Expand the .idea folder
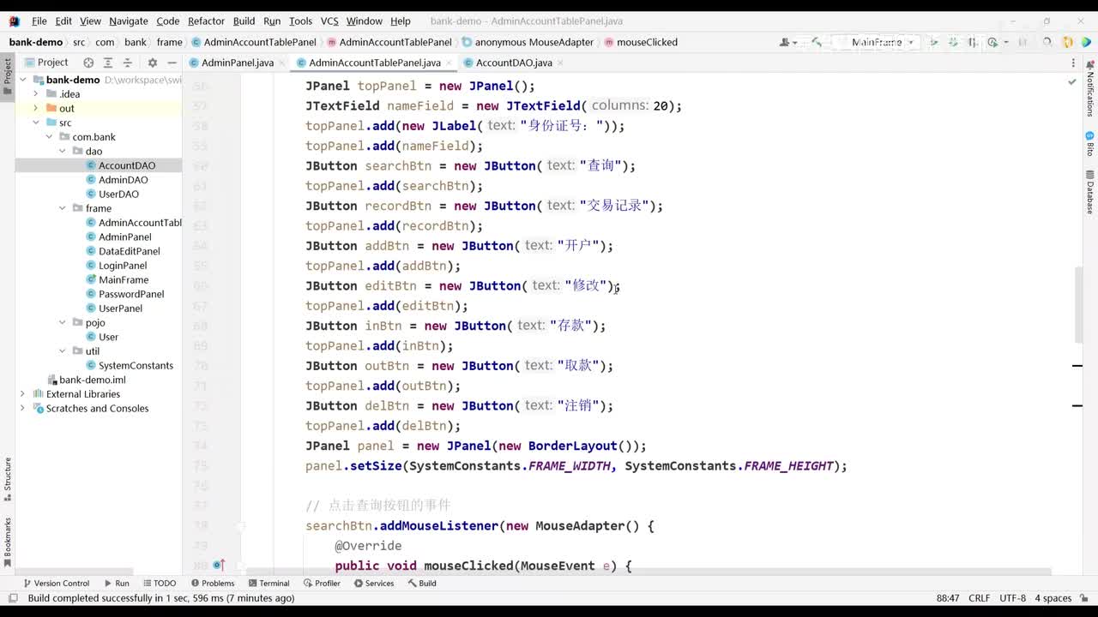1098x617 pixels. point(36,94)
